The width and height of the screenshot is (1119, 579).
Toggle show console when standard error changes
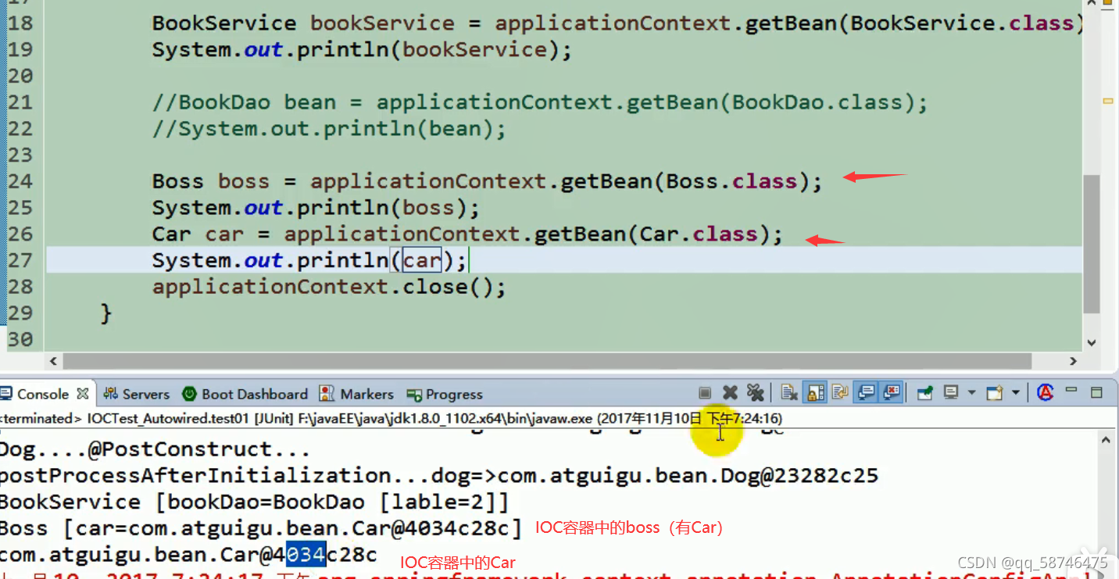click(x=891, y=393)
